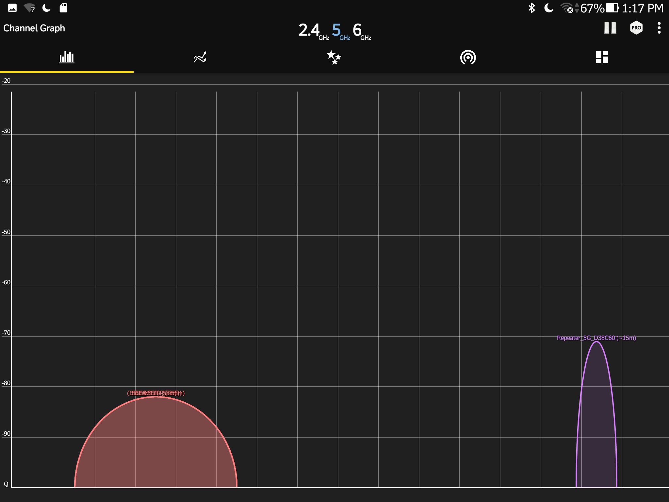Open the three-dot overflow menu
Screen dimensions: 669x502
coord(659,28)
